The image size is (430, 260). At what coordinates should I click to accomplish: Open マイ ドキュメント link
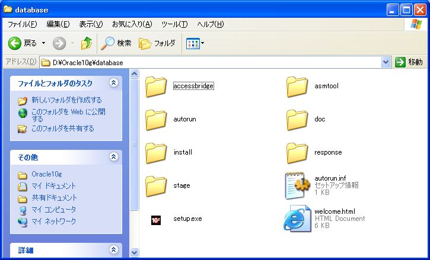(53, 186)
